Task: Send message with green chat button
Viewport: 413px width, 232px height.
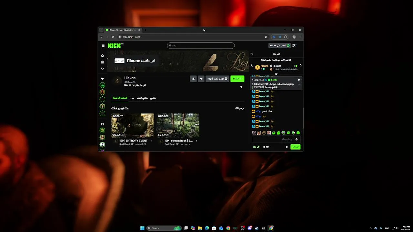Action: click(x=295, y=147)
